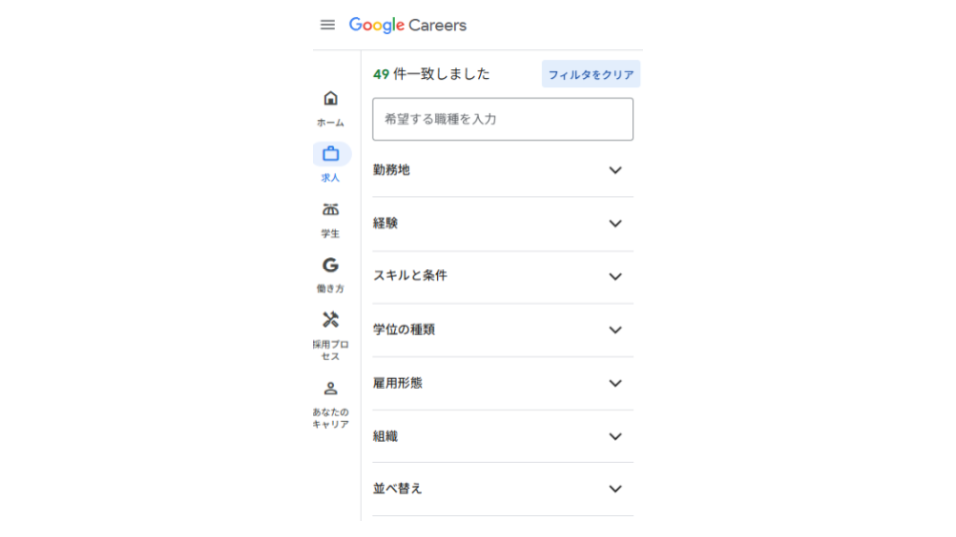Open the 並べ替え sort dropdown
Image resolution: width=956 pixels, height=537 pixels.
point(503,489)
